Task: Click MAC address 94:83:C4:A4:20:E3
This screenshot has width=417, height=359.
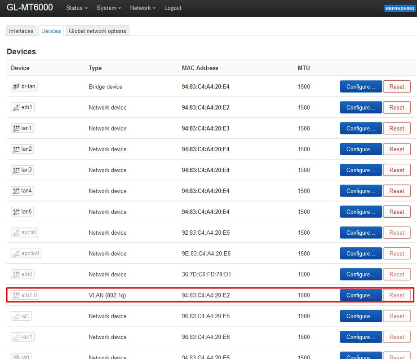Action: coord(205,128)
